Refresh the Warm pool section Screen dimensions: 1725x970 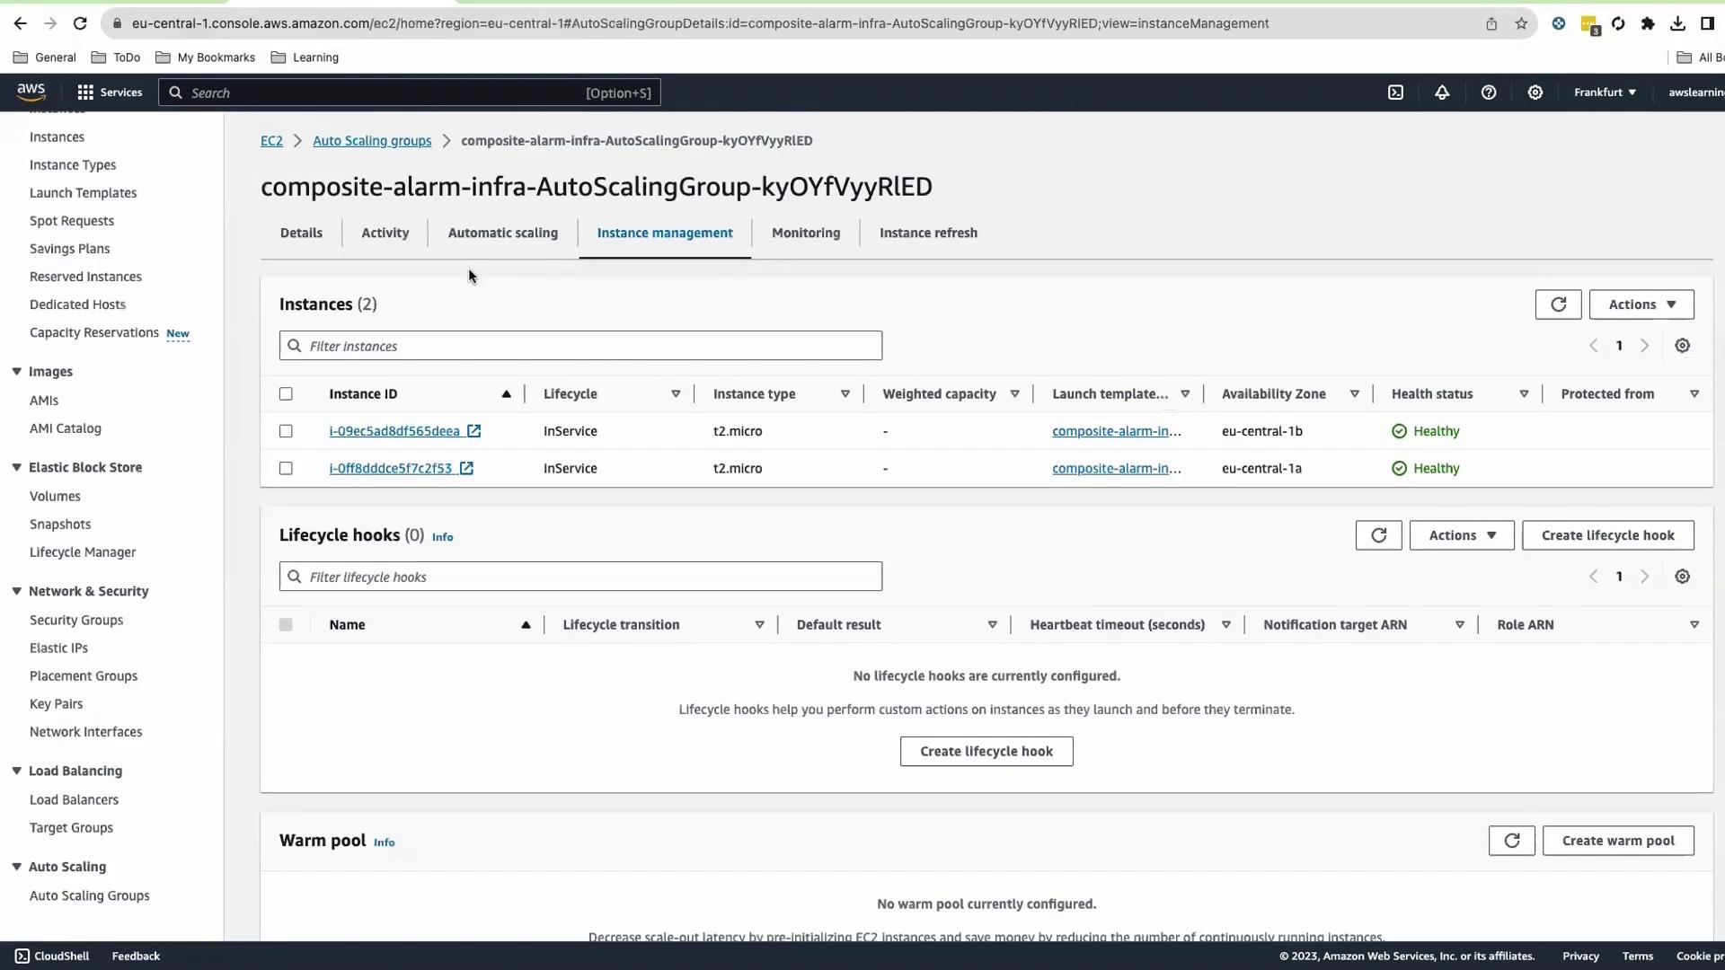click(1511, 841)
